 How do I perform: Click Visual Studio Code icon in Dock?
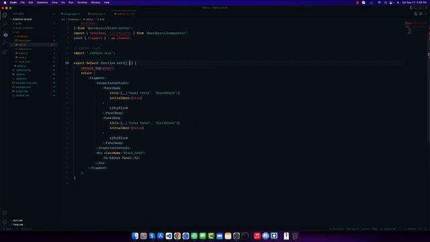(x=169, y=236)
